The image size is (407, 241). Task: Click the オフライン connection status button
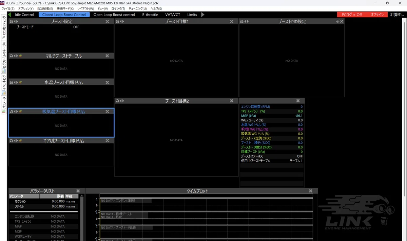(x=377, y=15)
